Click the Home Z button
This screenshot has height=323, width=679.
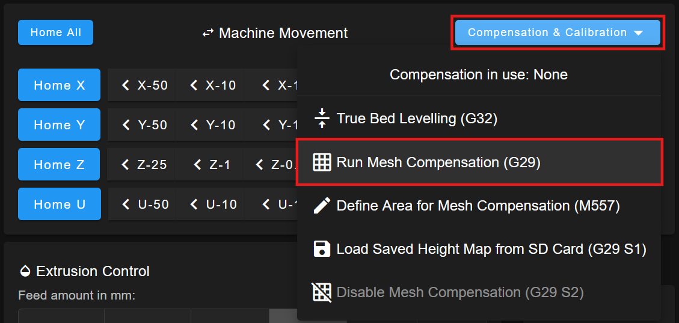[59, 165]
